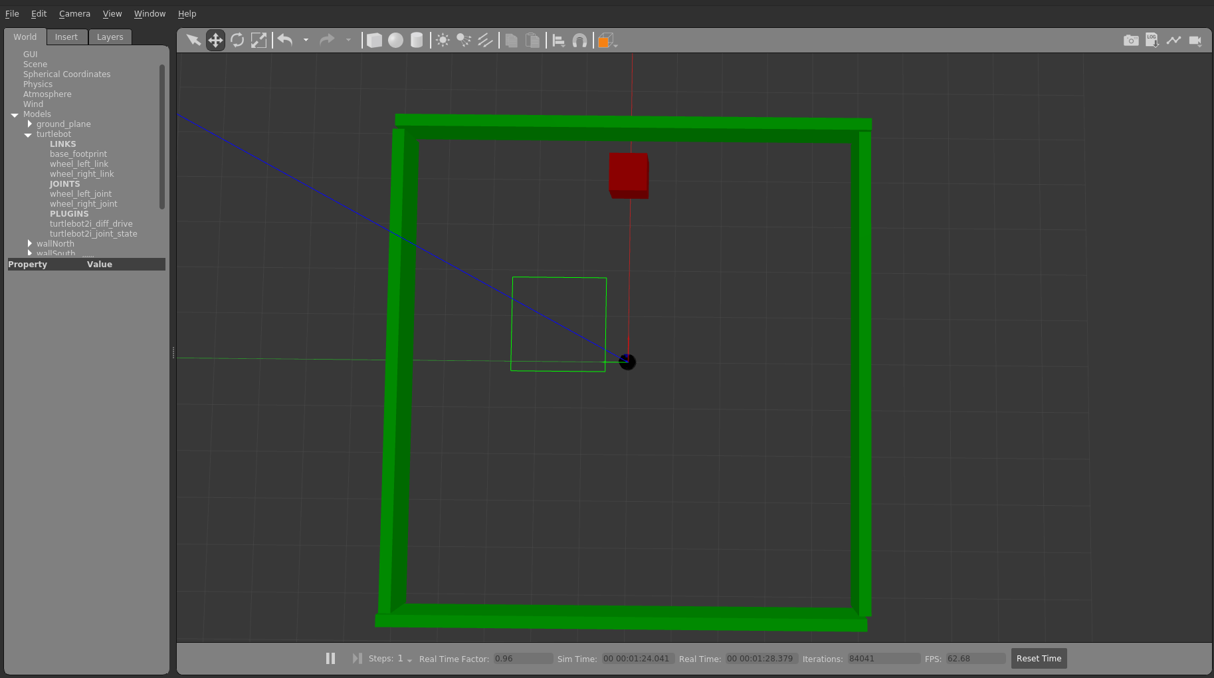Add a cylinder to the scene
The width and height of the screenshot is (1214, 678).
coord(417,40)
